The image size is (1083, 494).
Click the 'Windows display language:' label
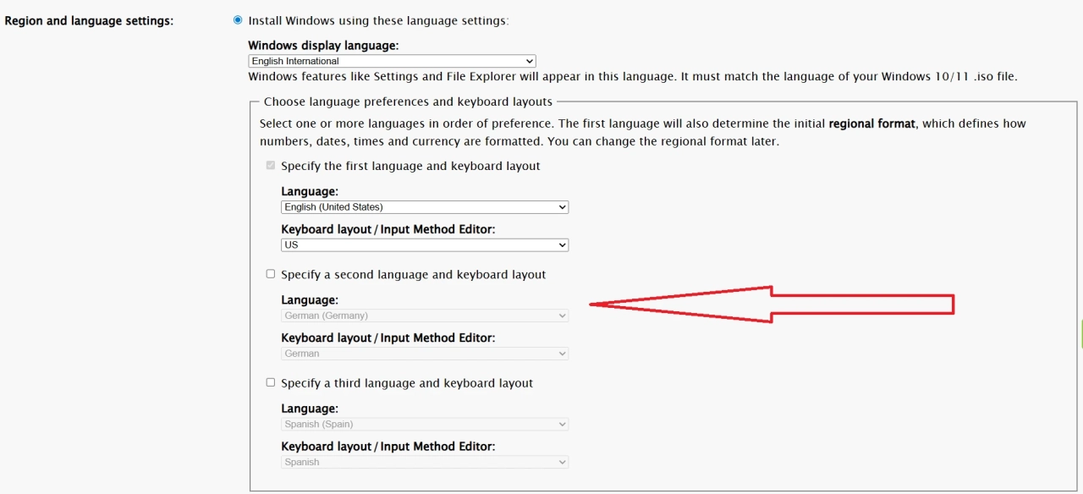point(323,46)
